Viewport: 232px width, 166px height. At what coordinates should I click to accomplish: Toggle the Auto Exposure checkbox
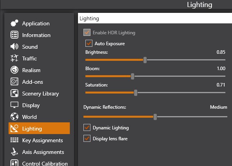[x=89, y=44]
